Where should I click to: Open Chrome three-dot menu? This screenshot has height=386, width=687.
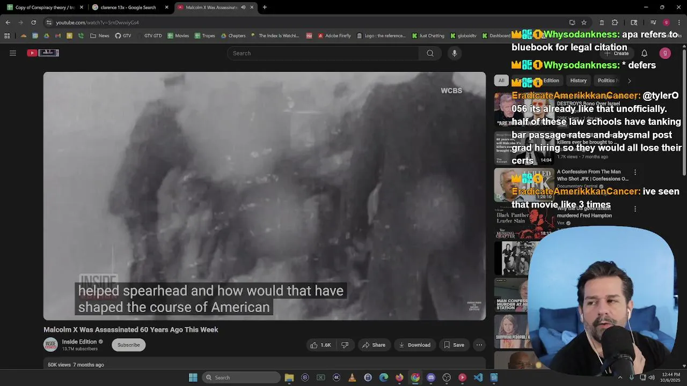coord(679,23)
